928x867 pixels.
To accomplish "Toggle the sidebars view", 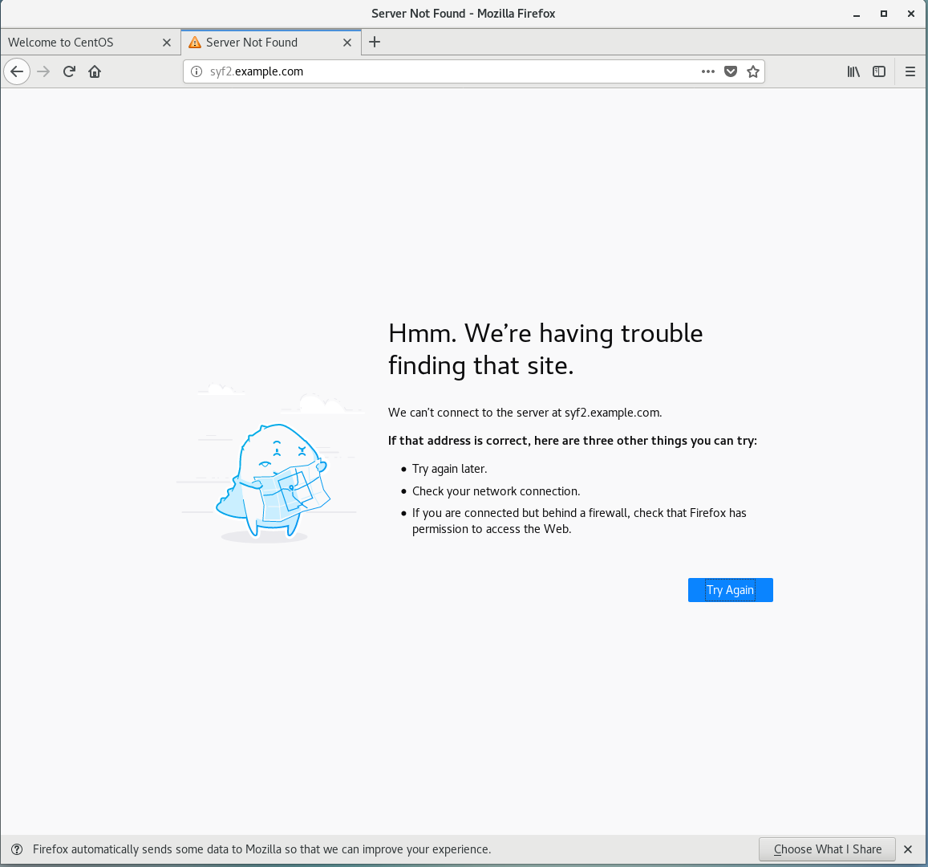I will (879, 71).
